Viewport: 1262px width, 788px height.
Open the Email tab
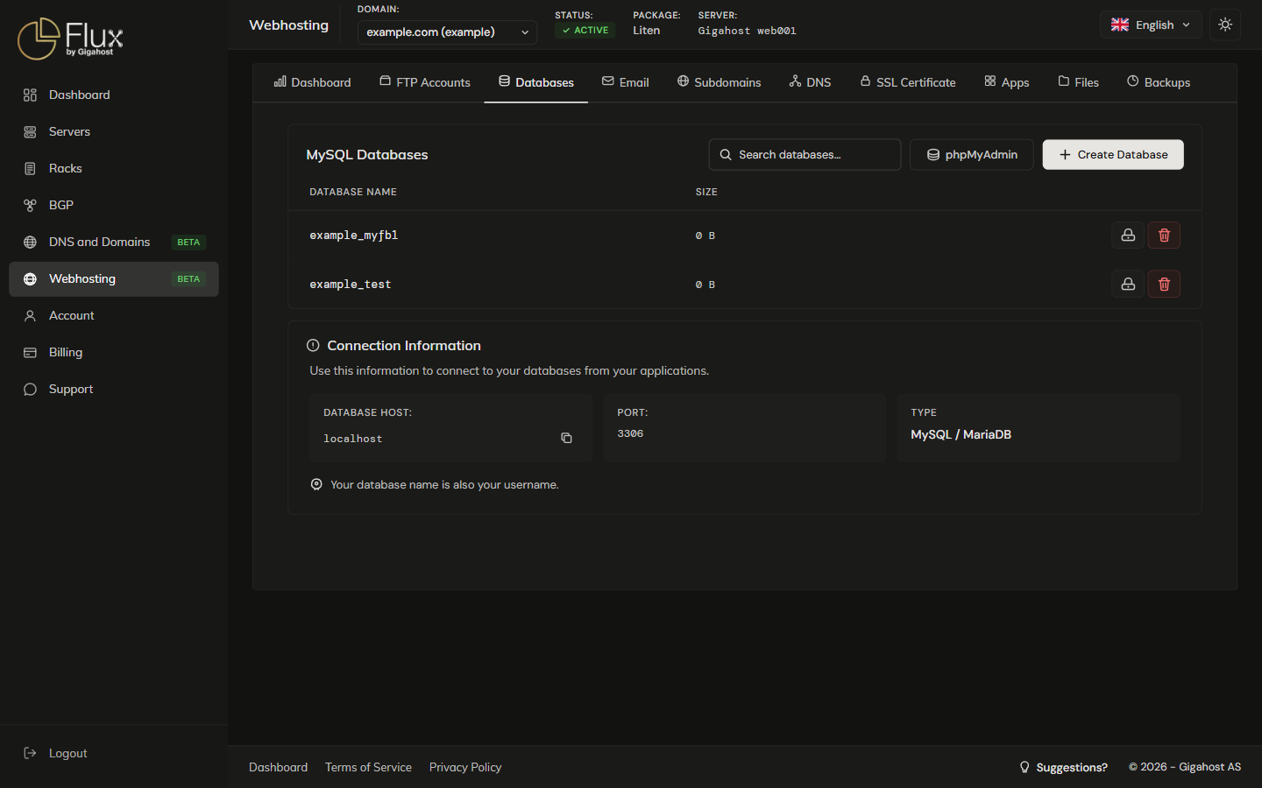click(x=626, y=82)
